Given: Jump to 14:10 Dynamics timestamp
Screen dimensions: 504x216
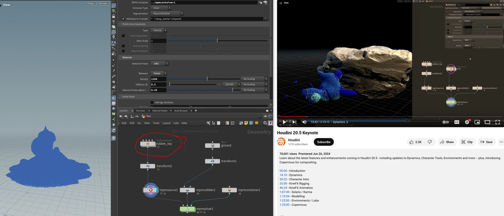Looking at the screenshot, I should pos(283,175).
